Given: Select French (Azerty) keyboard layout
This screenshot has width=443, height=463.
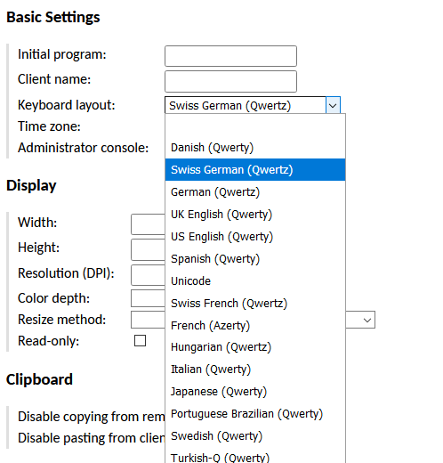Looking at the screenshot, I should (255, 326).
